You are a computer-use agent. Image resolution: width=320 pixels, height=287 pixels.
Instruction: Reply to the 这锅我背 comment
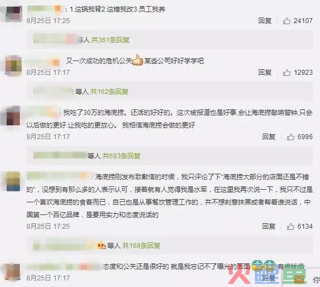click(x=265, y=21)
